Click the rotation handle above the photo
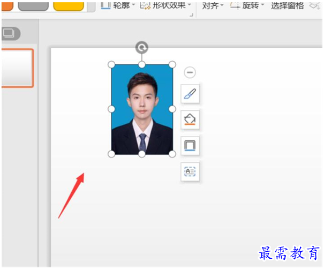The width and height of the screenshot is (324, 270). [x=142, y=48]
